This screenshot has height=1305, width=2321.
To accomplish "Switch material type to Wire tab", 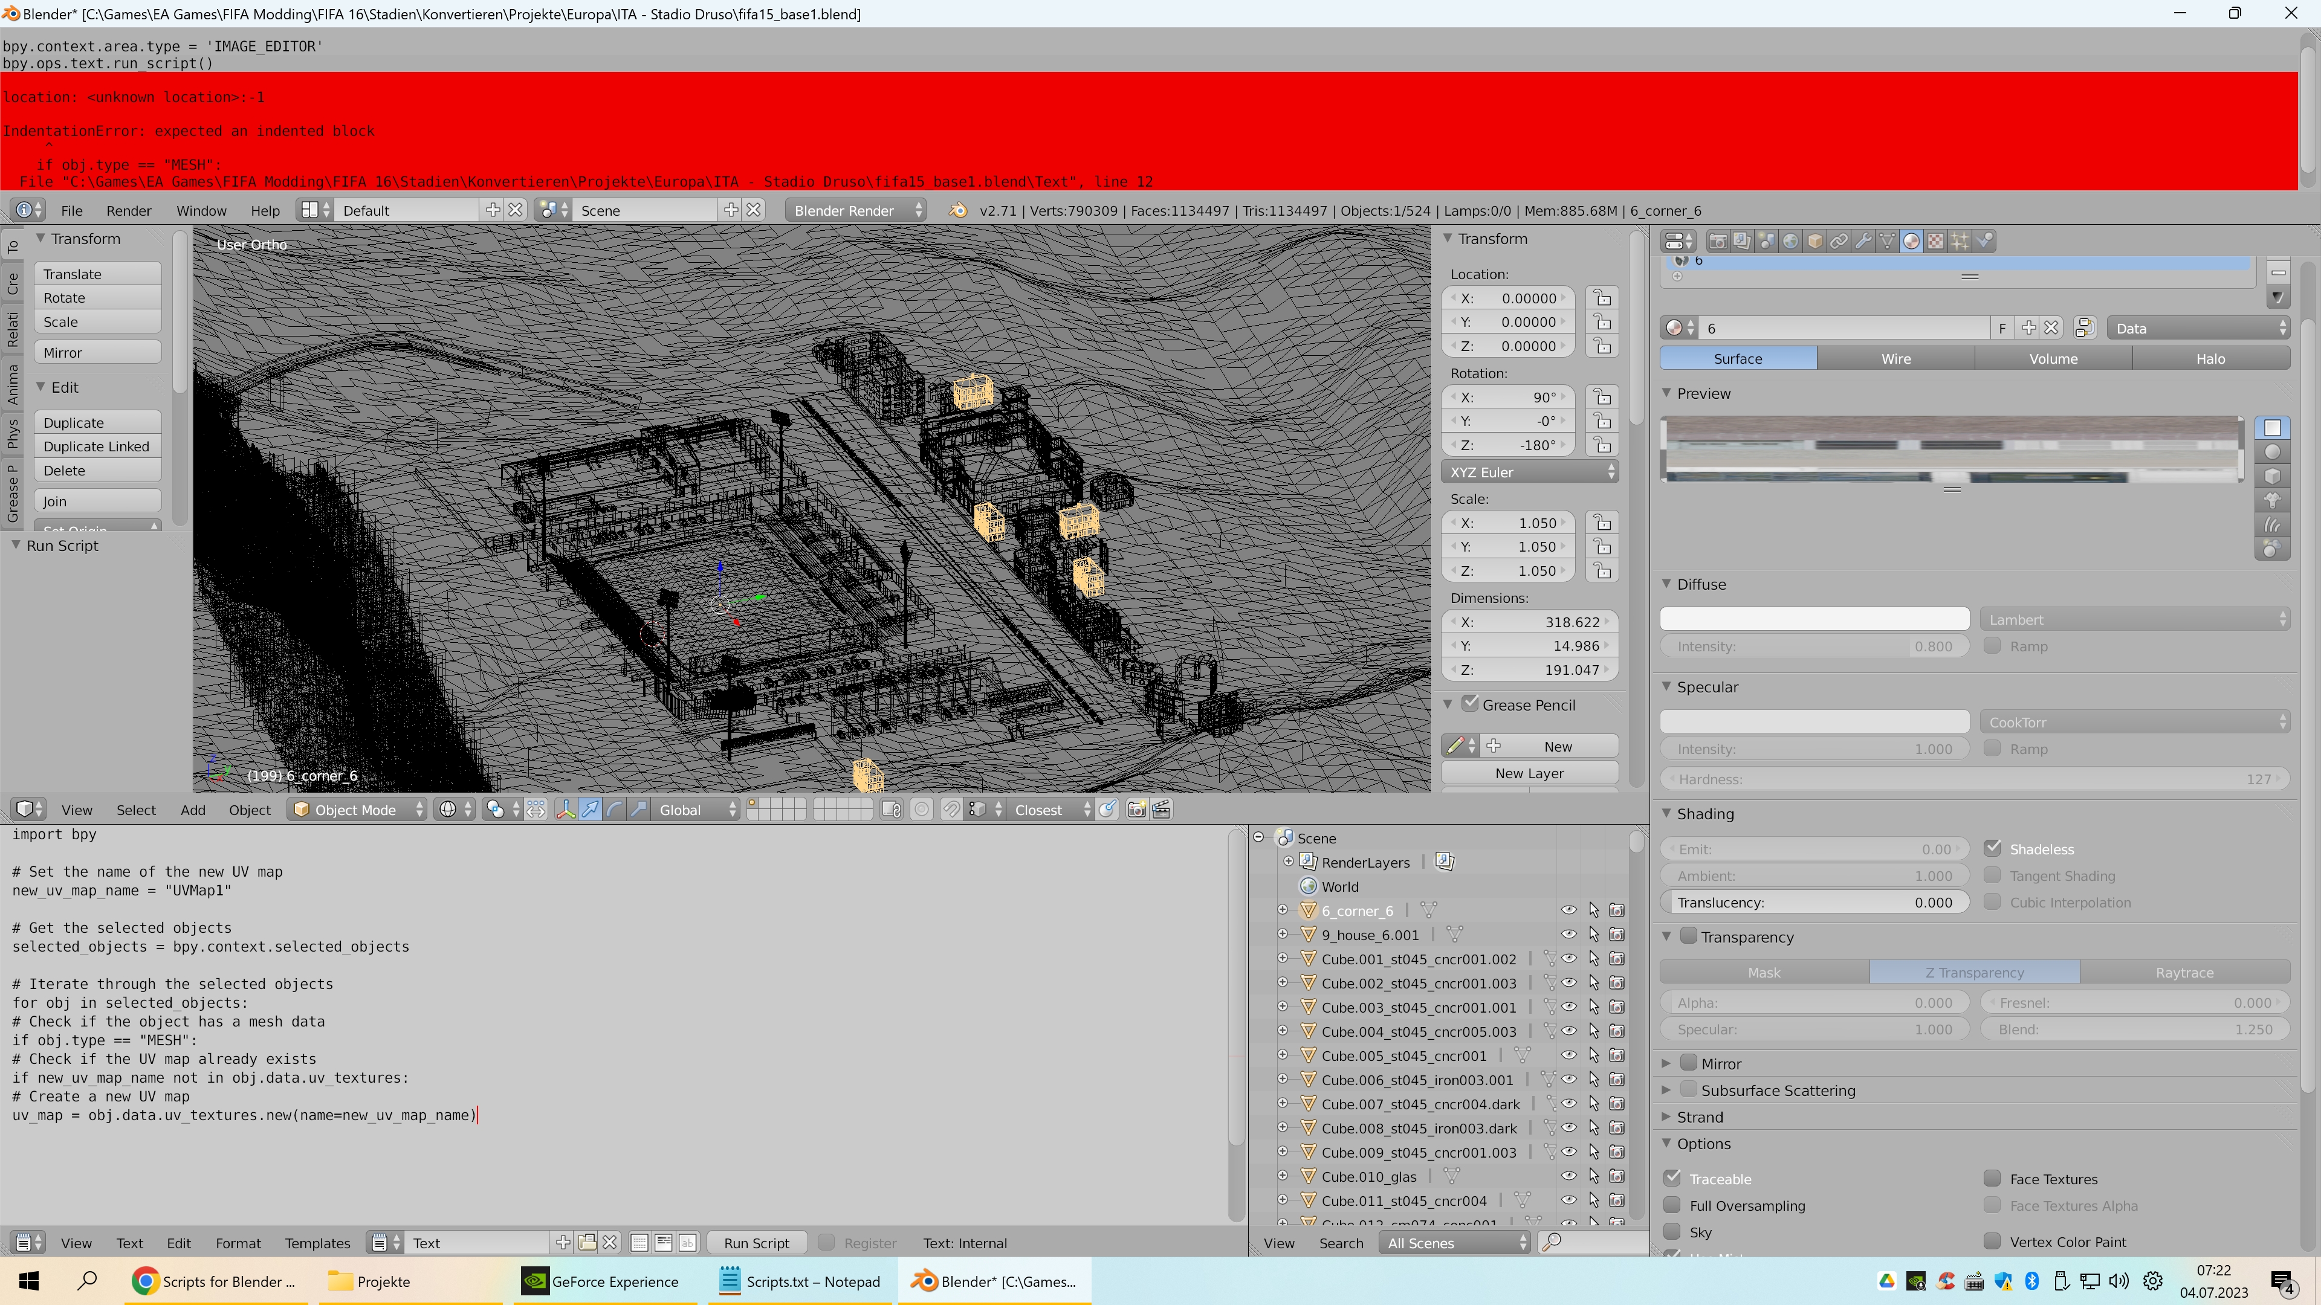I will point(1895,358).
